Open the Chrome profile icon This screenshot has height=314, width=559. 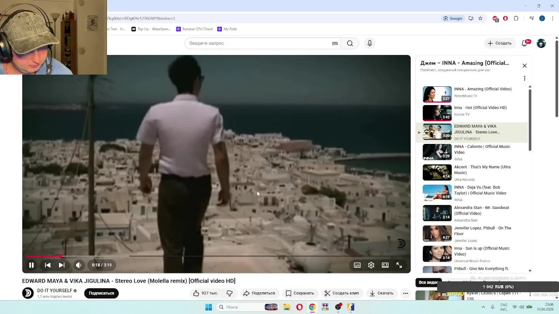point(542,18)
